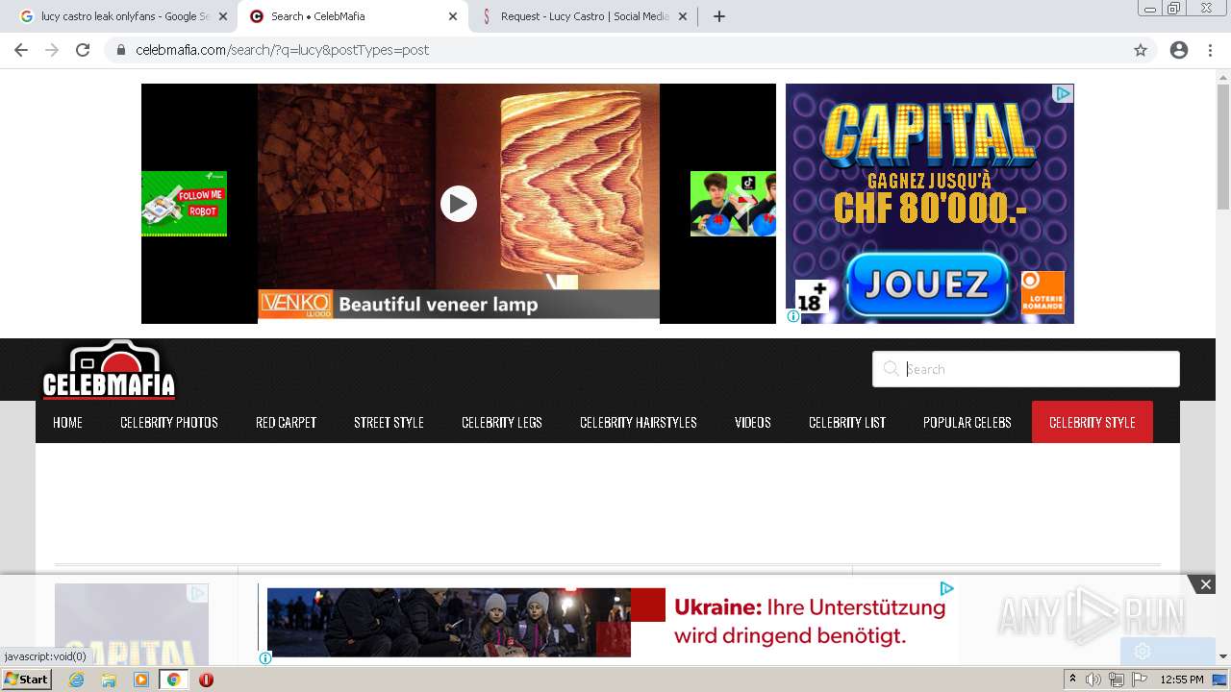Open CELEBRITY HAIRSTYLES section

pyautogui.click(x=639, y=422)
